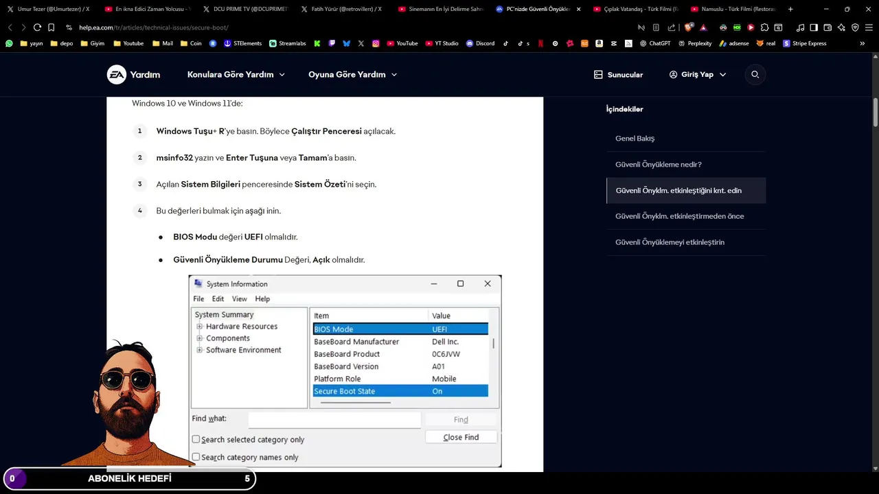879x494 pixels.
Task: Open the browser hamburger menu
Action: pos(869,27)
